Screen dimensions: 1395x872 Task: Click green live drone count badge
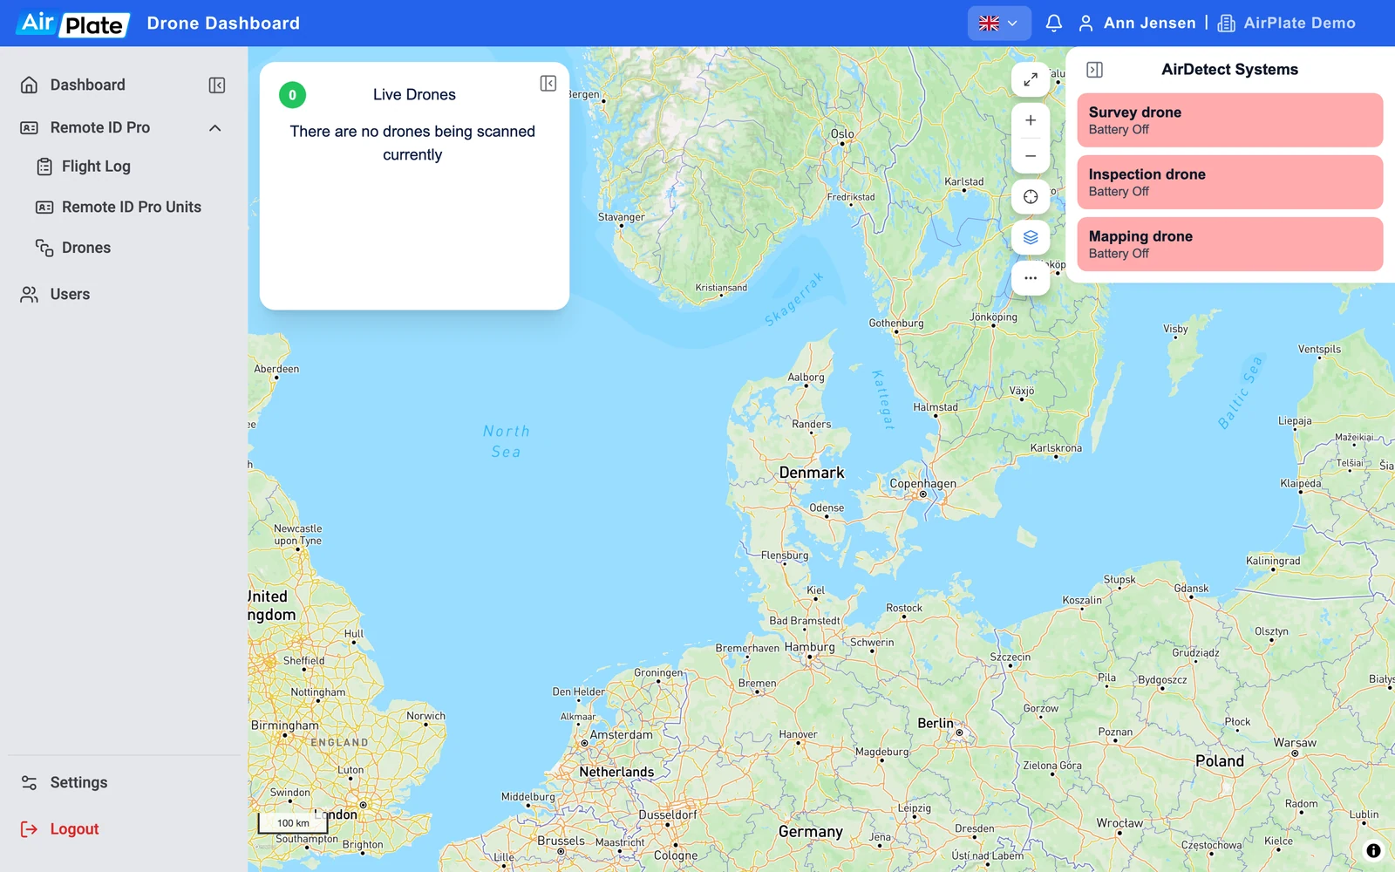tap(292, 95)
